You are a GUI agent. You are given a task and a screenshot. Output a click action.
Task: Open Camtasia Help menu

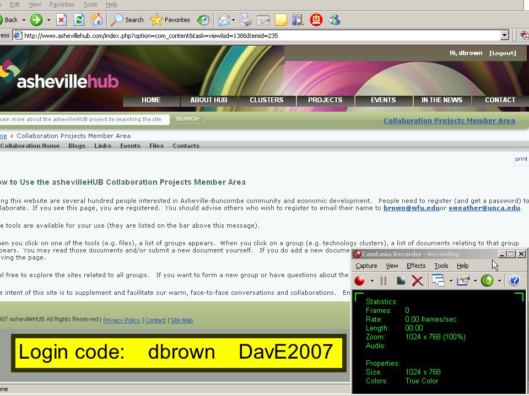(462, 266)
